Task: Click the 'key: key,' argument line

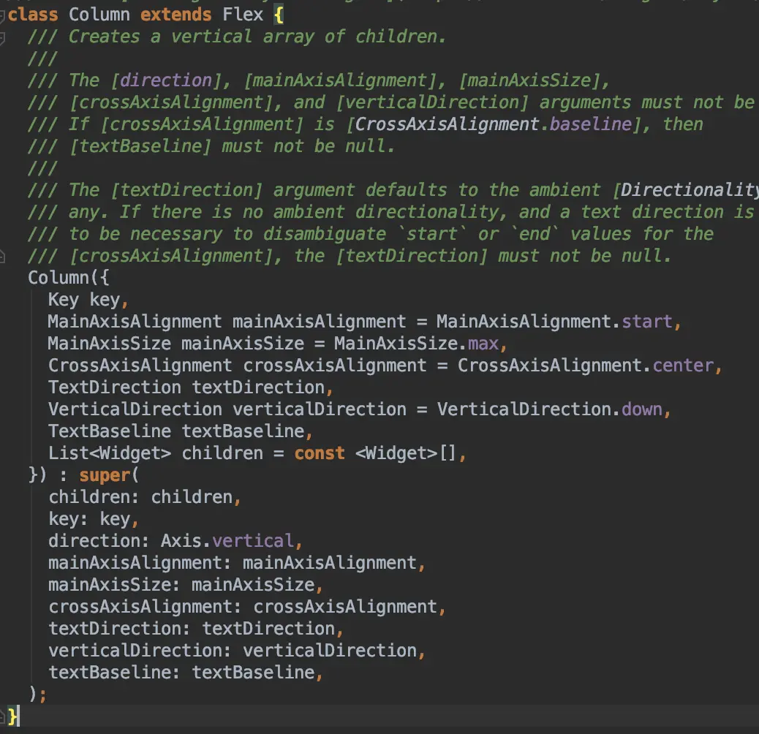Action: pos(94,519)
